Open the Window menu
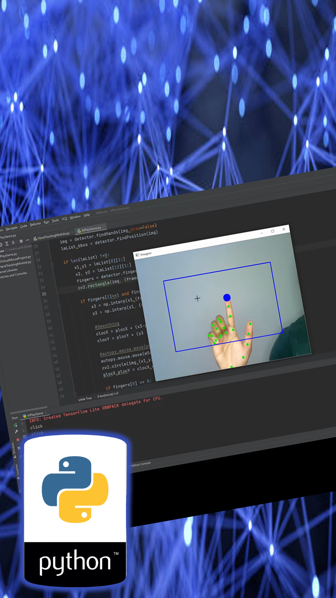 (x=75, y=217)
